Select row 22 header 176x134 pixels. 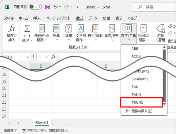pos(4,102)
